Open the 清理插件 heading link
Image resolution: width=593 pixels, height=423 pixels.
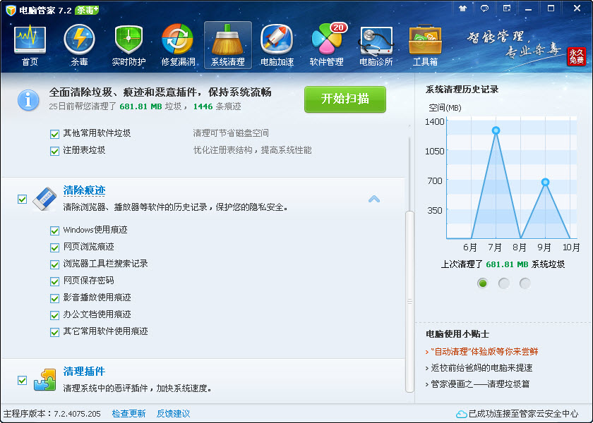(x=84, y=372)
